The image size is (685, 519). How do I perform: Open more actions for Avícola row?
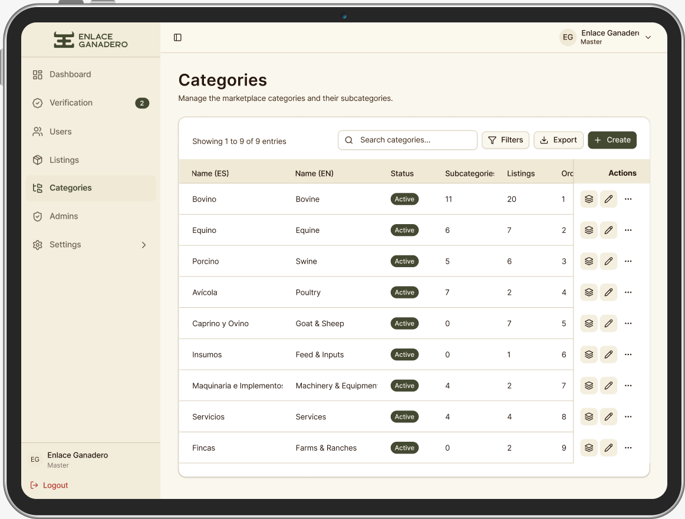[x=628, y=292]
